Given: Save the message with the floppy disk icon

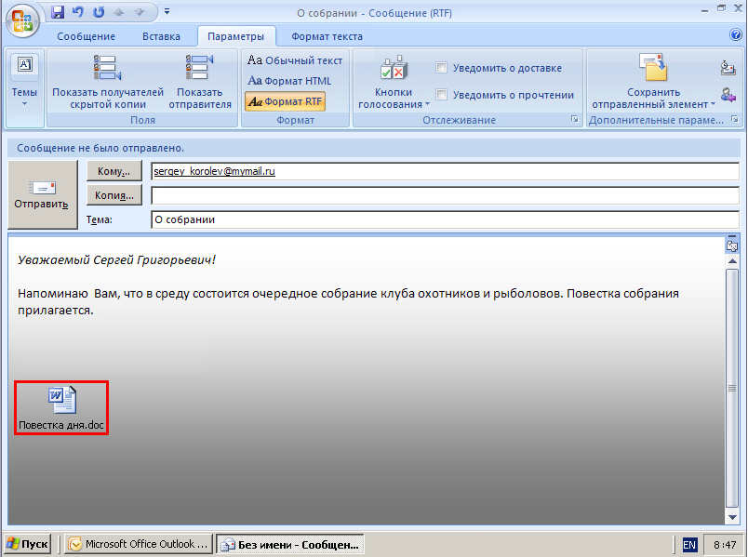Looking at the screenshot, I should (58, 12).
